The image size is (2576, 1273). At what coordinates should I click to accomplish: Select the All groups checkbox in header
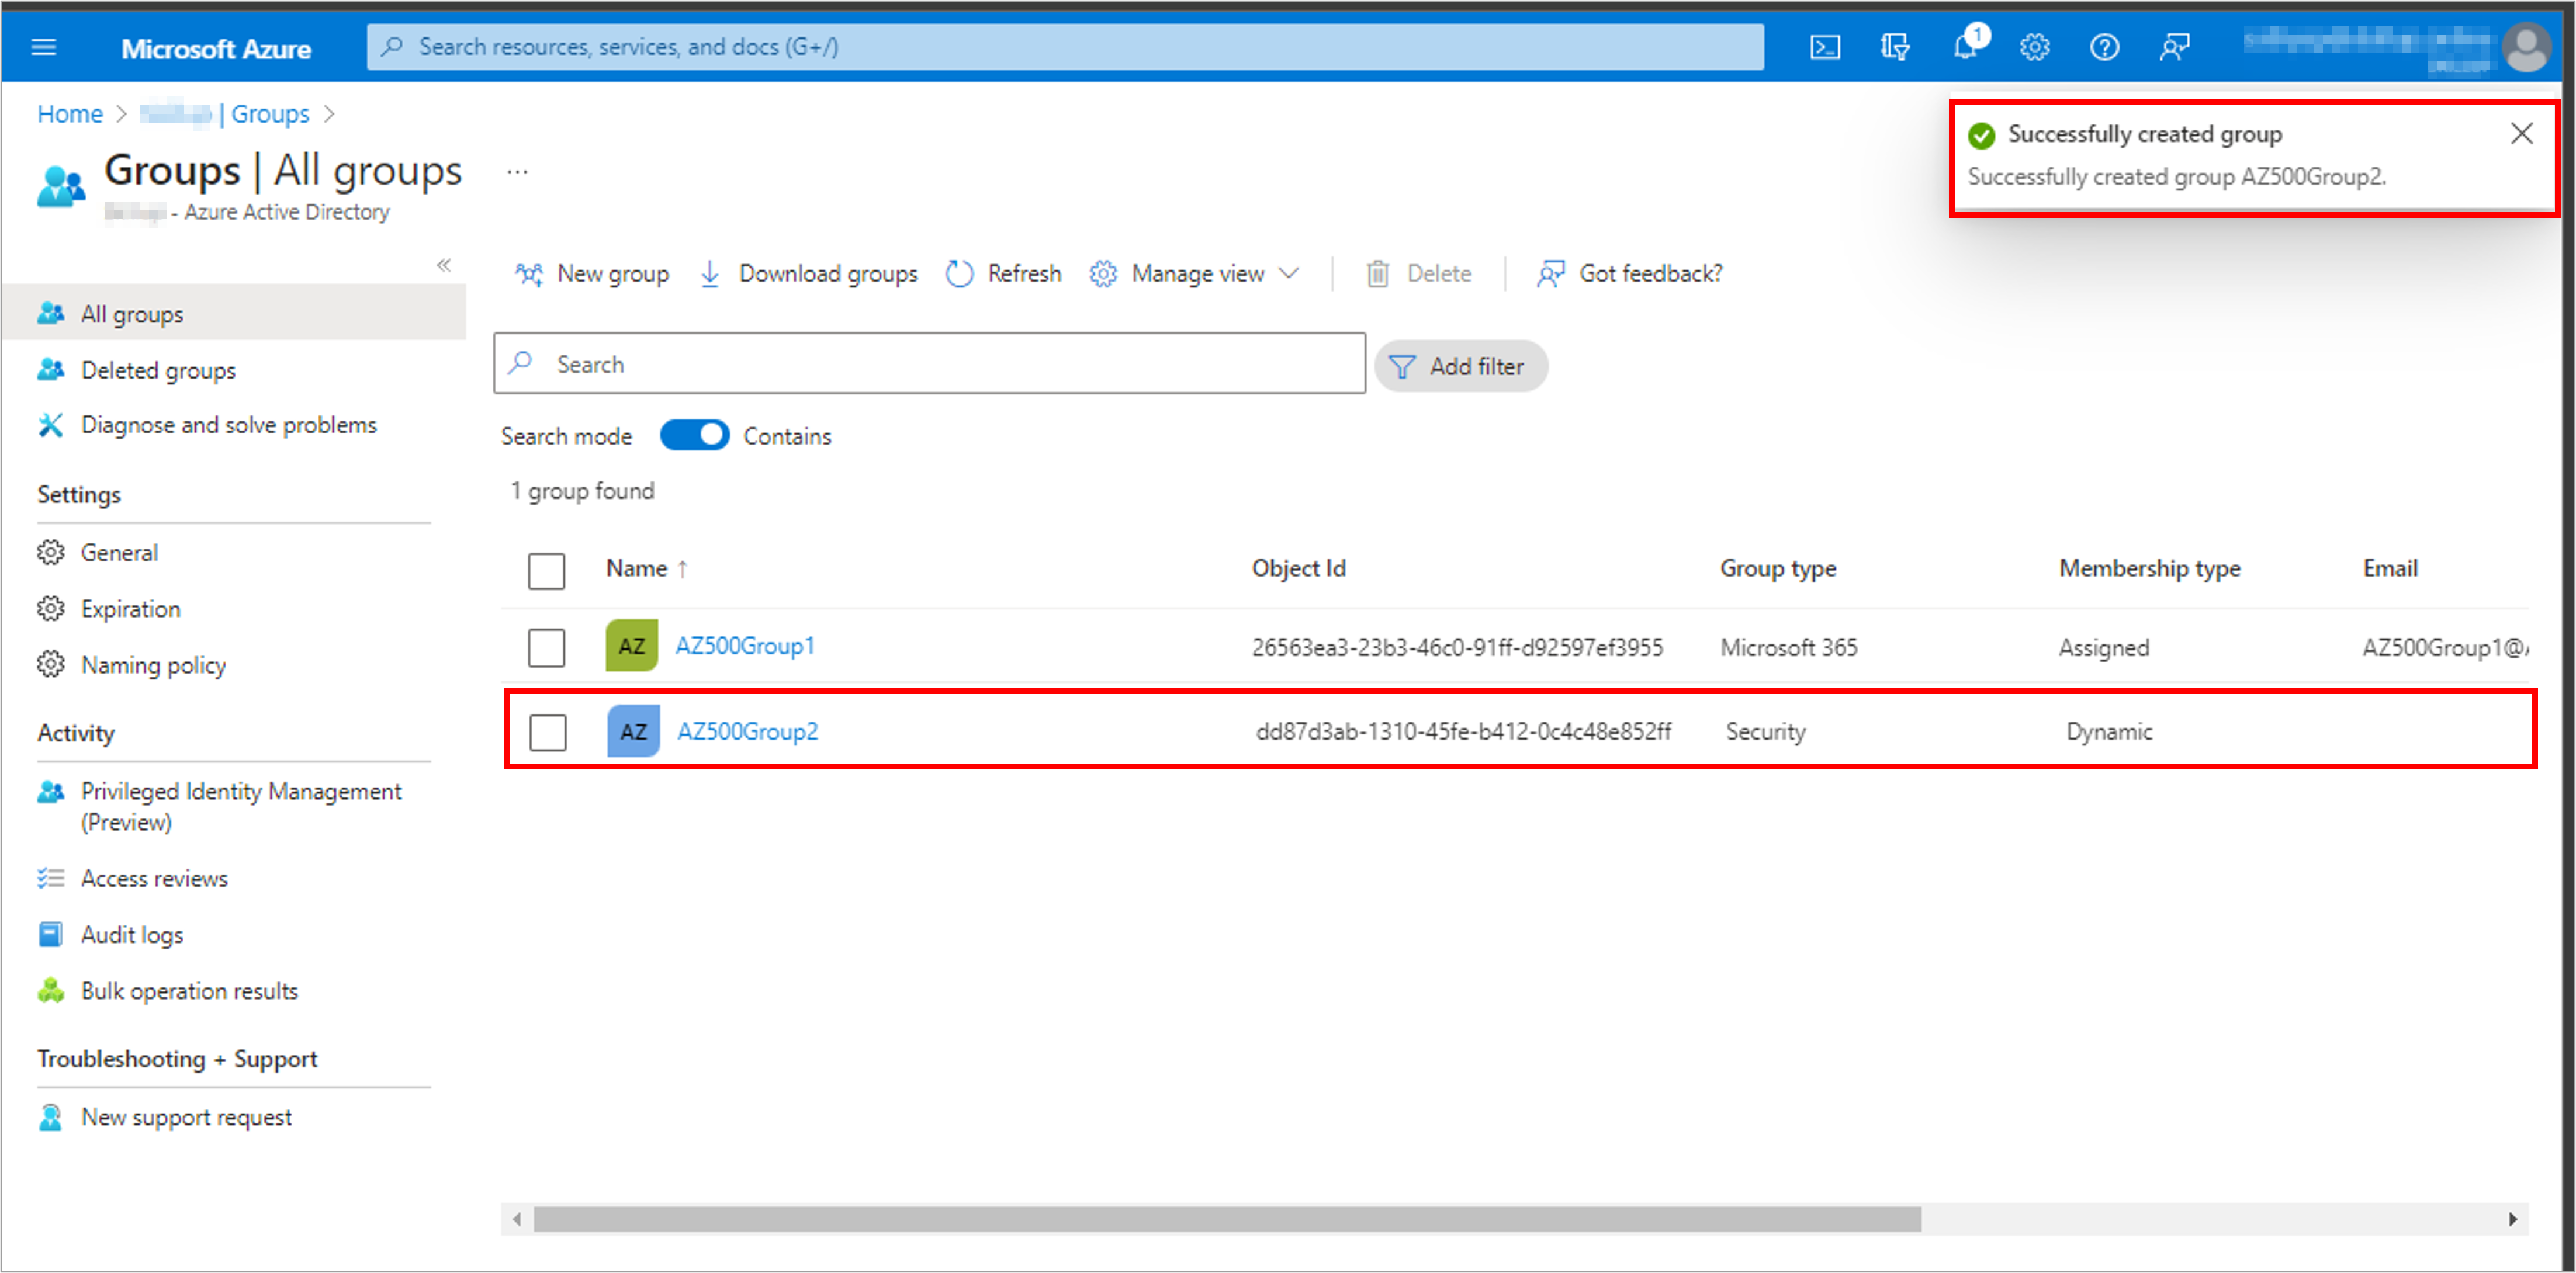point(546,571)
